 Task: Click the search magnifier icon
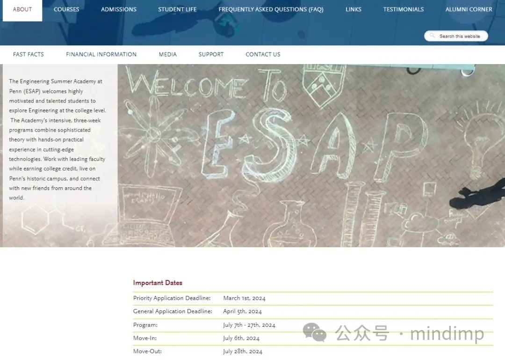point(432,36)
